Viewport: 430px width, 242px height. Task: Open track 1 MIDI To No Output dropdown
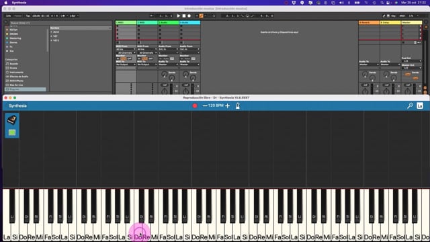[126, 65]
